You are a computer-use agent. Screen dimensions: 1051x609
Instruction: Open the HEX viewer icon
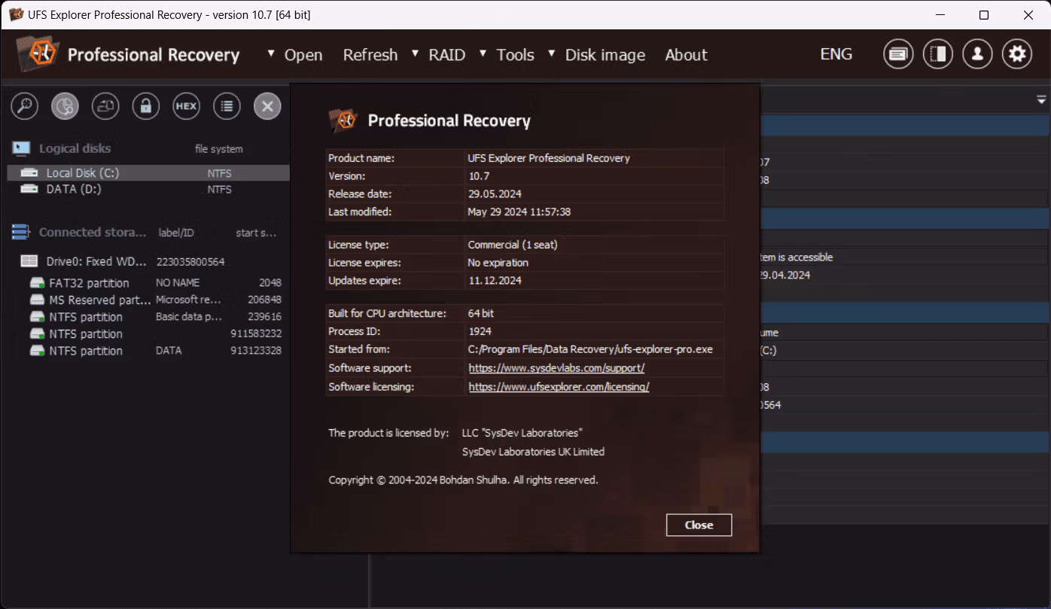186,106
